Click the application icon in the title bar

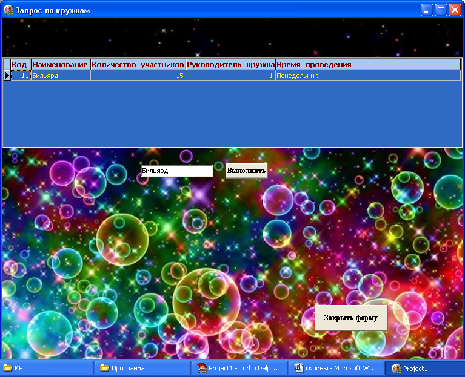click(8, 10)
